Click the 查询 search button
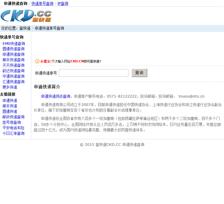This screenshot has width=224, height=204. (139, 73)
